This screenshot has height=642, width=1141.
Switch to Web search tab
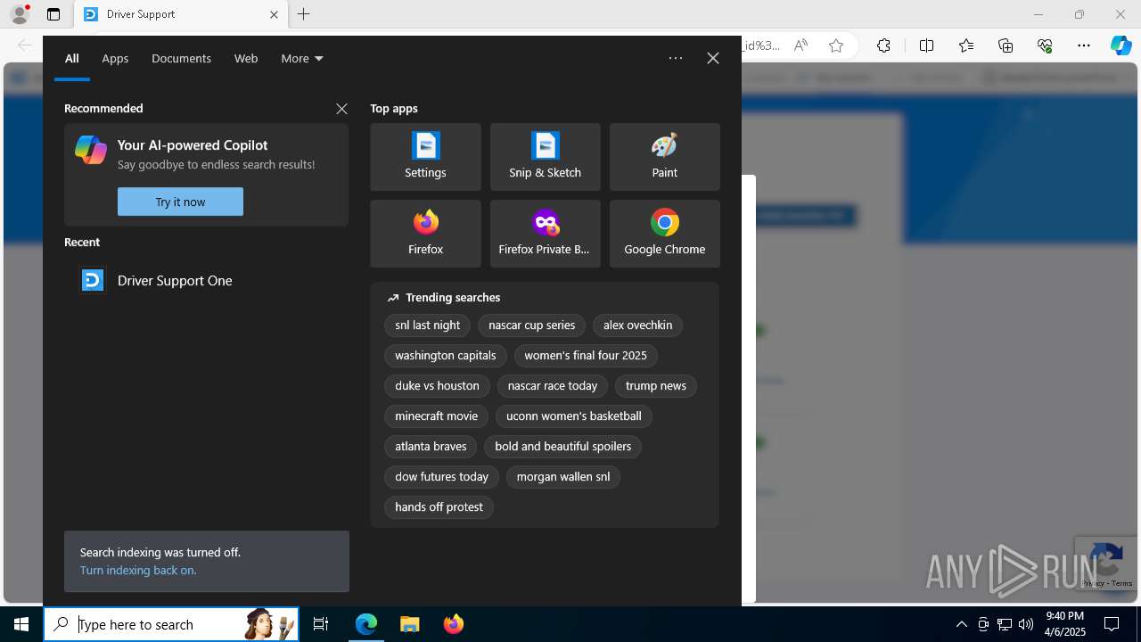pyautogui.click(x=246, y=59)
